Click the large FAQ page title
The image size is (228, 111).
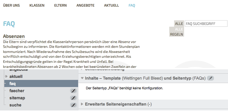click(9, 24)
